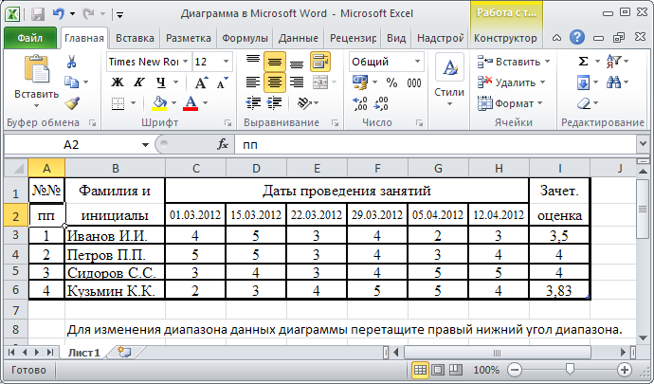
Task: Open the Формулы ribbon tab
Action: pyautogui.click(x=245, y=39)
